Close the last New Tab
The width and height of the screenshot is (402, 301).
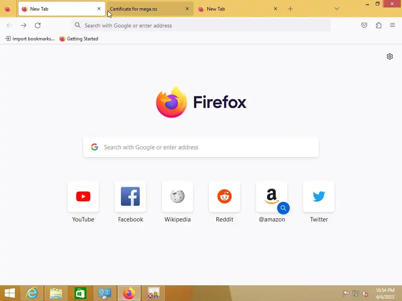pos(275,9)
